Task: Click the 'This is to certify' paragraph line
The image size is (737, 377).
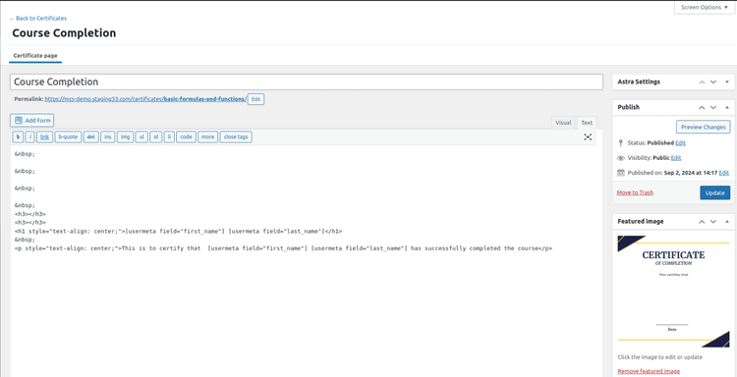Action: tap(283, 248)
